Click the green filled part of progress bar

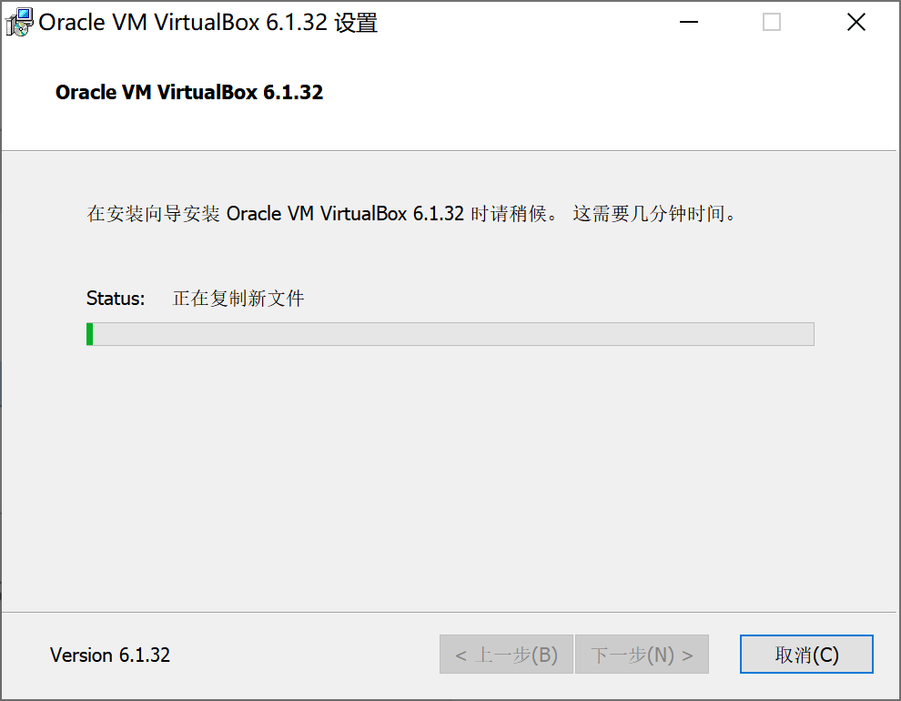tap(89, 334)
